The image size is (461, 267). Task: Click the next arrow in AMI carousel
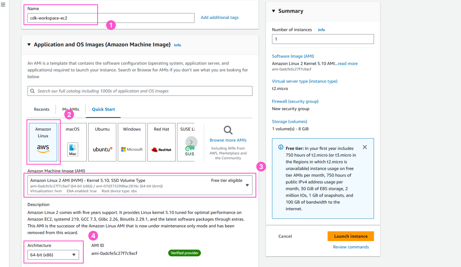click(191, 142)
